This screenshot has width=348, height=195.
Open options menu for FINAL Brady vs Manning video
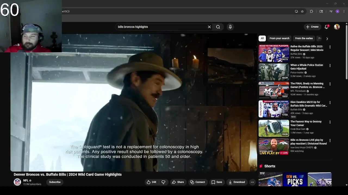click(330, 84)
